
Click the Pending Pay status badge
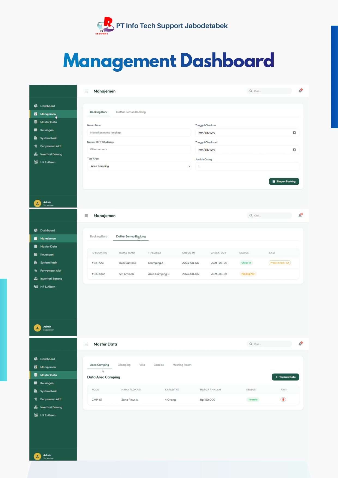[248, 274]
